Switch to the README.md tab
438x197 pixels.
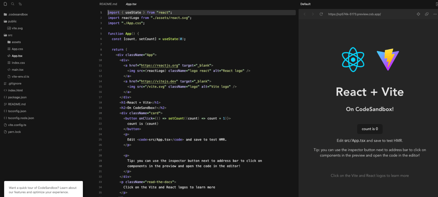pos(108,4)
